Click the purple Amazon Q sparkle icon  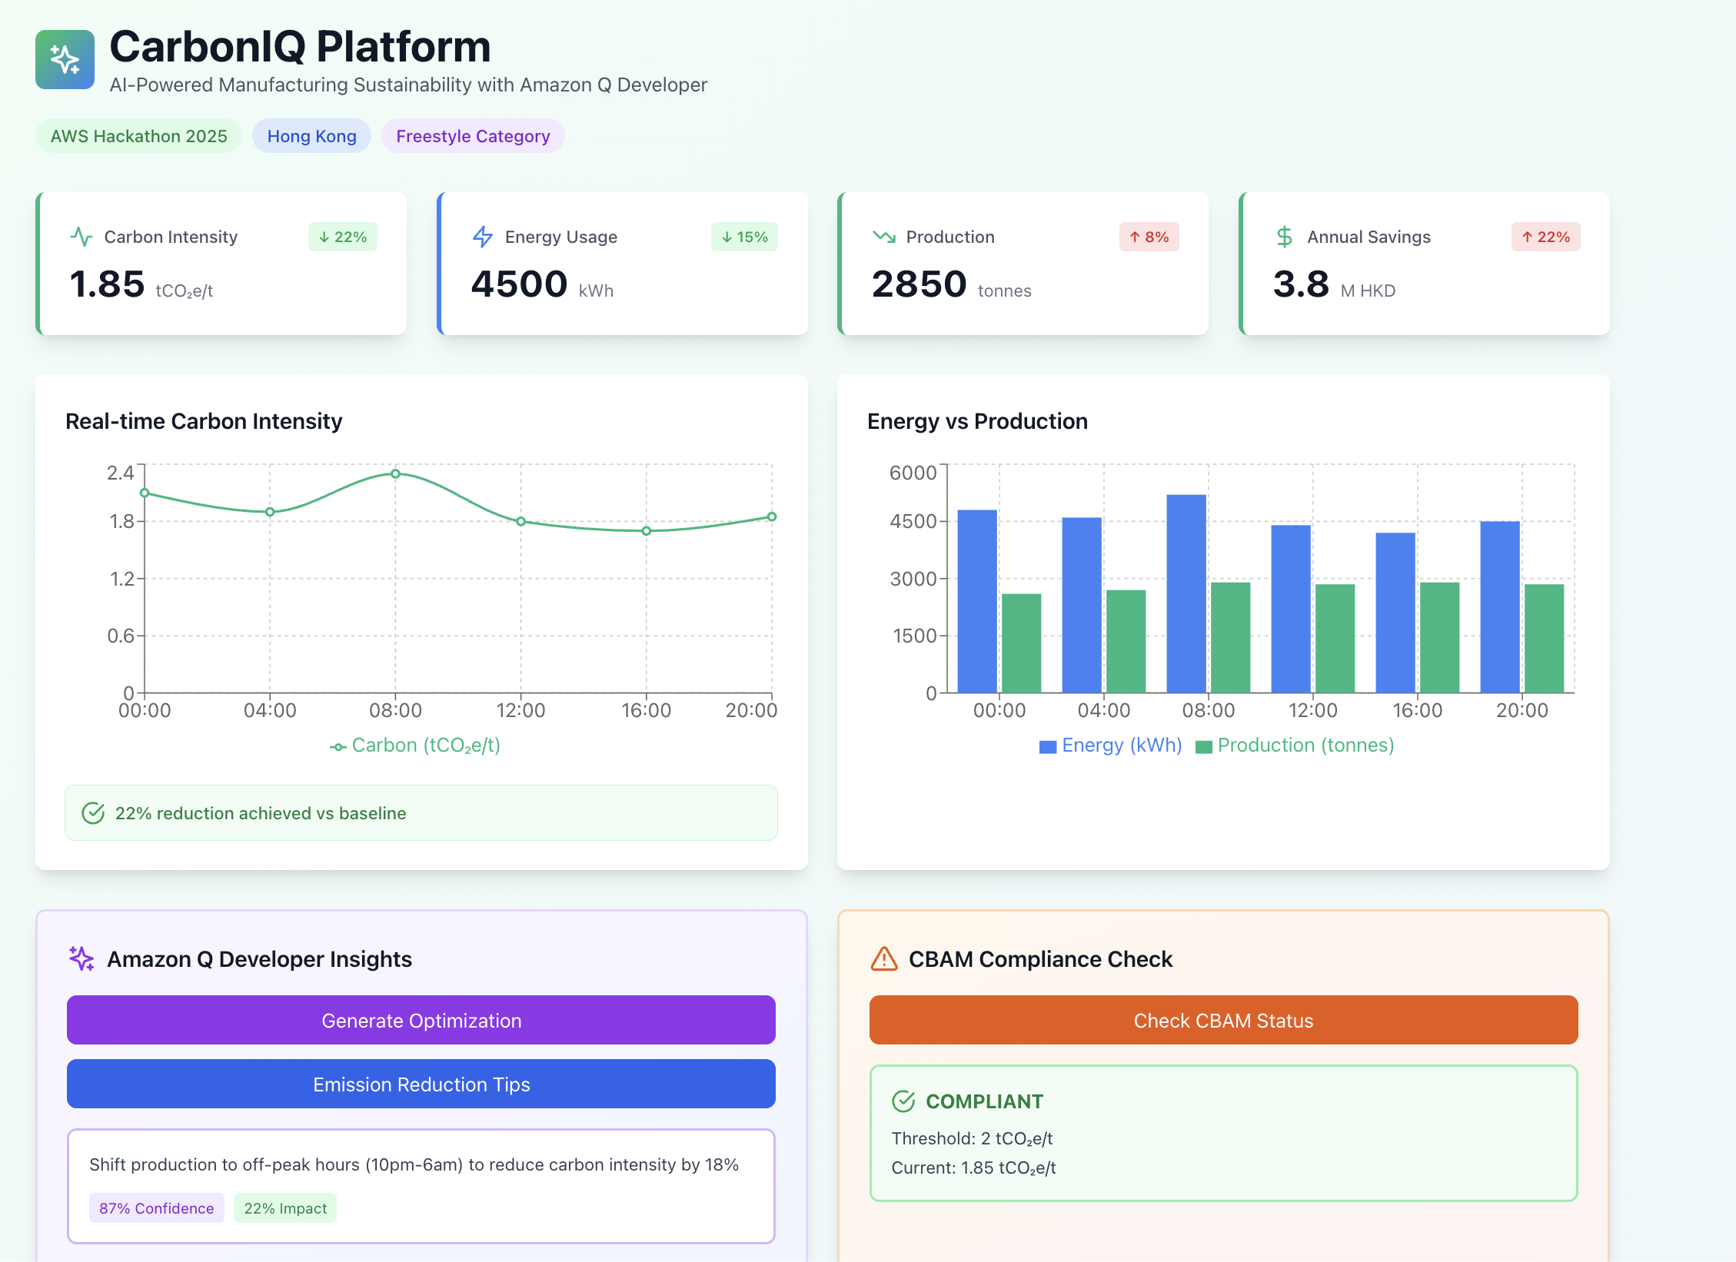coord(81,958)
